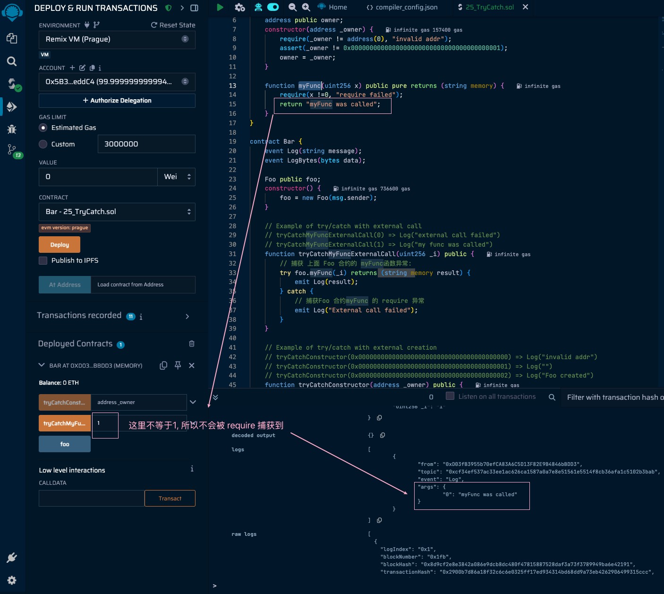Select the Custom gas limit radio button
The width and height of the screenshot is (664, 594).
(43, 144)
